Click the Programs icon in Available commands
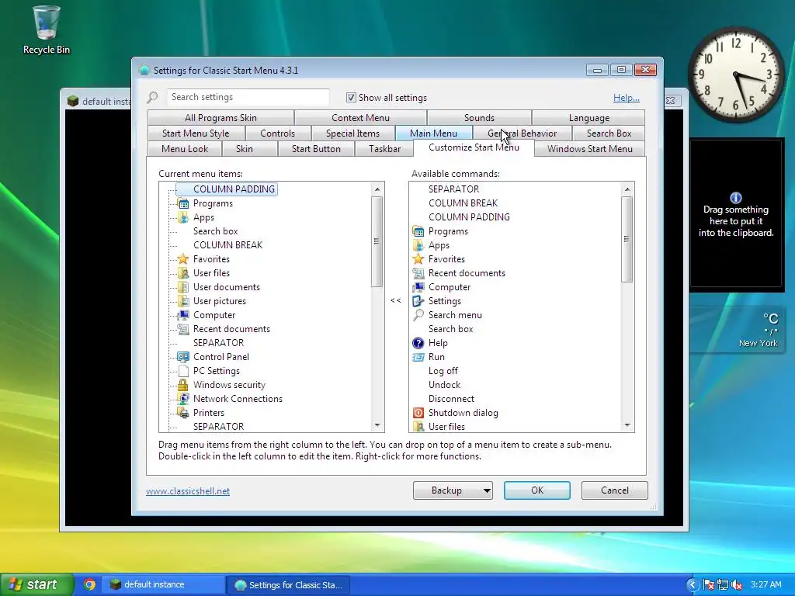Screen dimensions: 795x596 pos(418,231)
